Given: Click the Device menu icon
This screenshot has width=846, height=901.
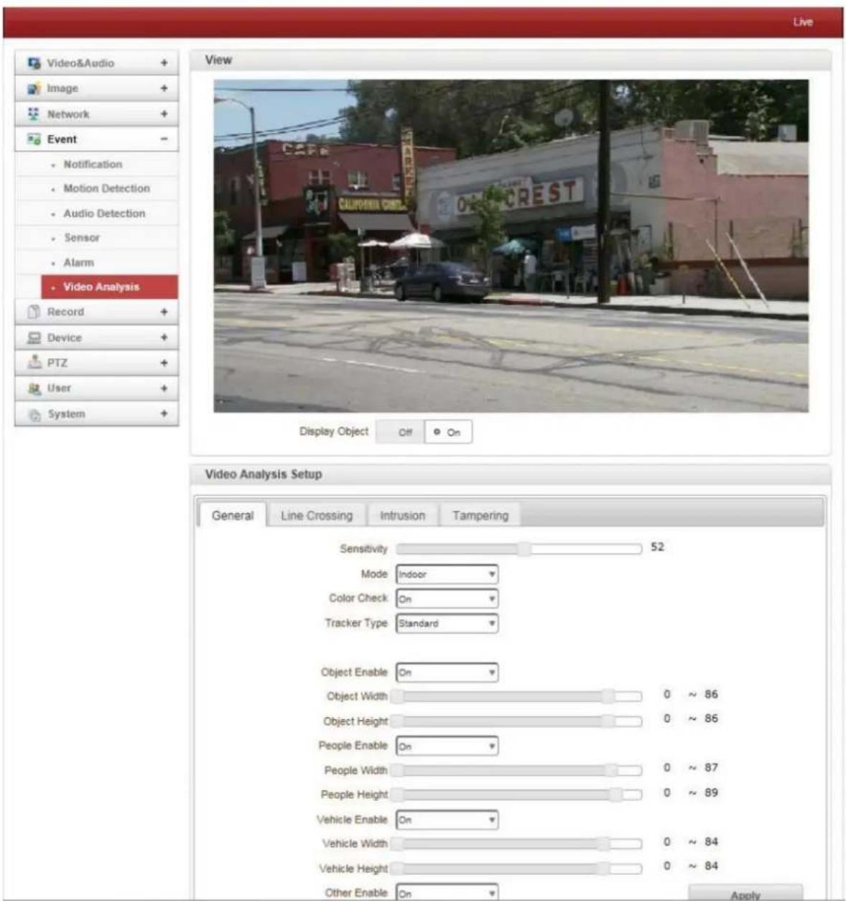Looking at the screenshot, I should click(34, 338).
